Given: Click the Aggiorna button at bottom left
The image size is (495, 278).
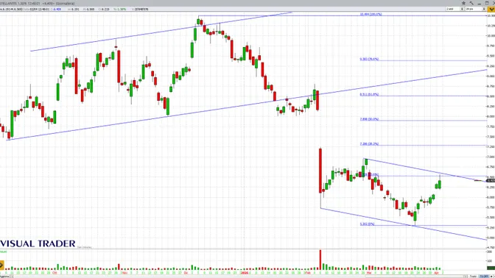Looking at the screenshot, I should (x=4, y=277).
